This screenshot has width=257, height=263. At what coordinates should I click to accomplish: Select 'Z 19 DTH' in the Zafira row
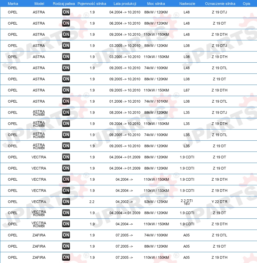[219, 257]
